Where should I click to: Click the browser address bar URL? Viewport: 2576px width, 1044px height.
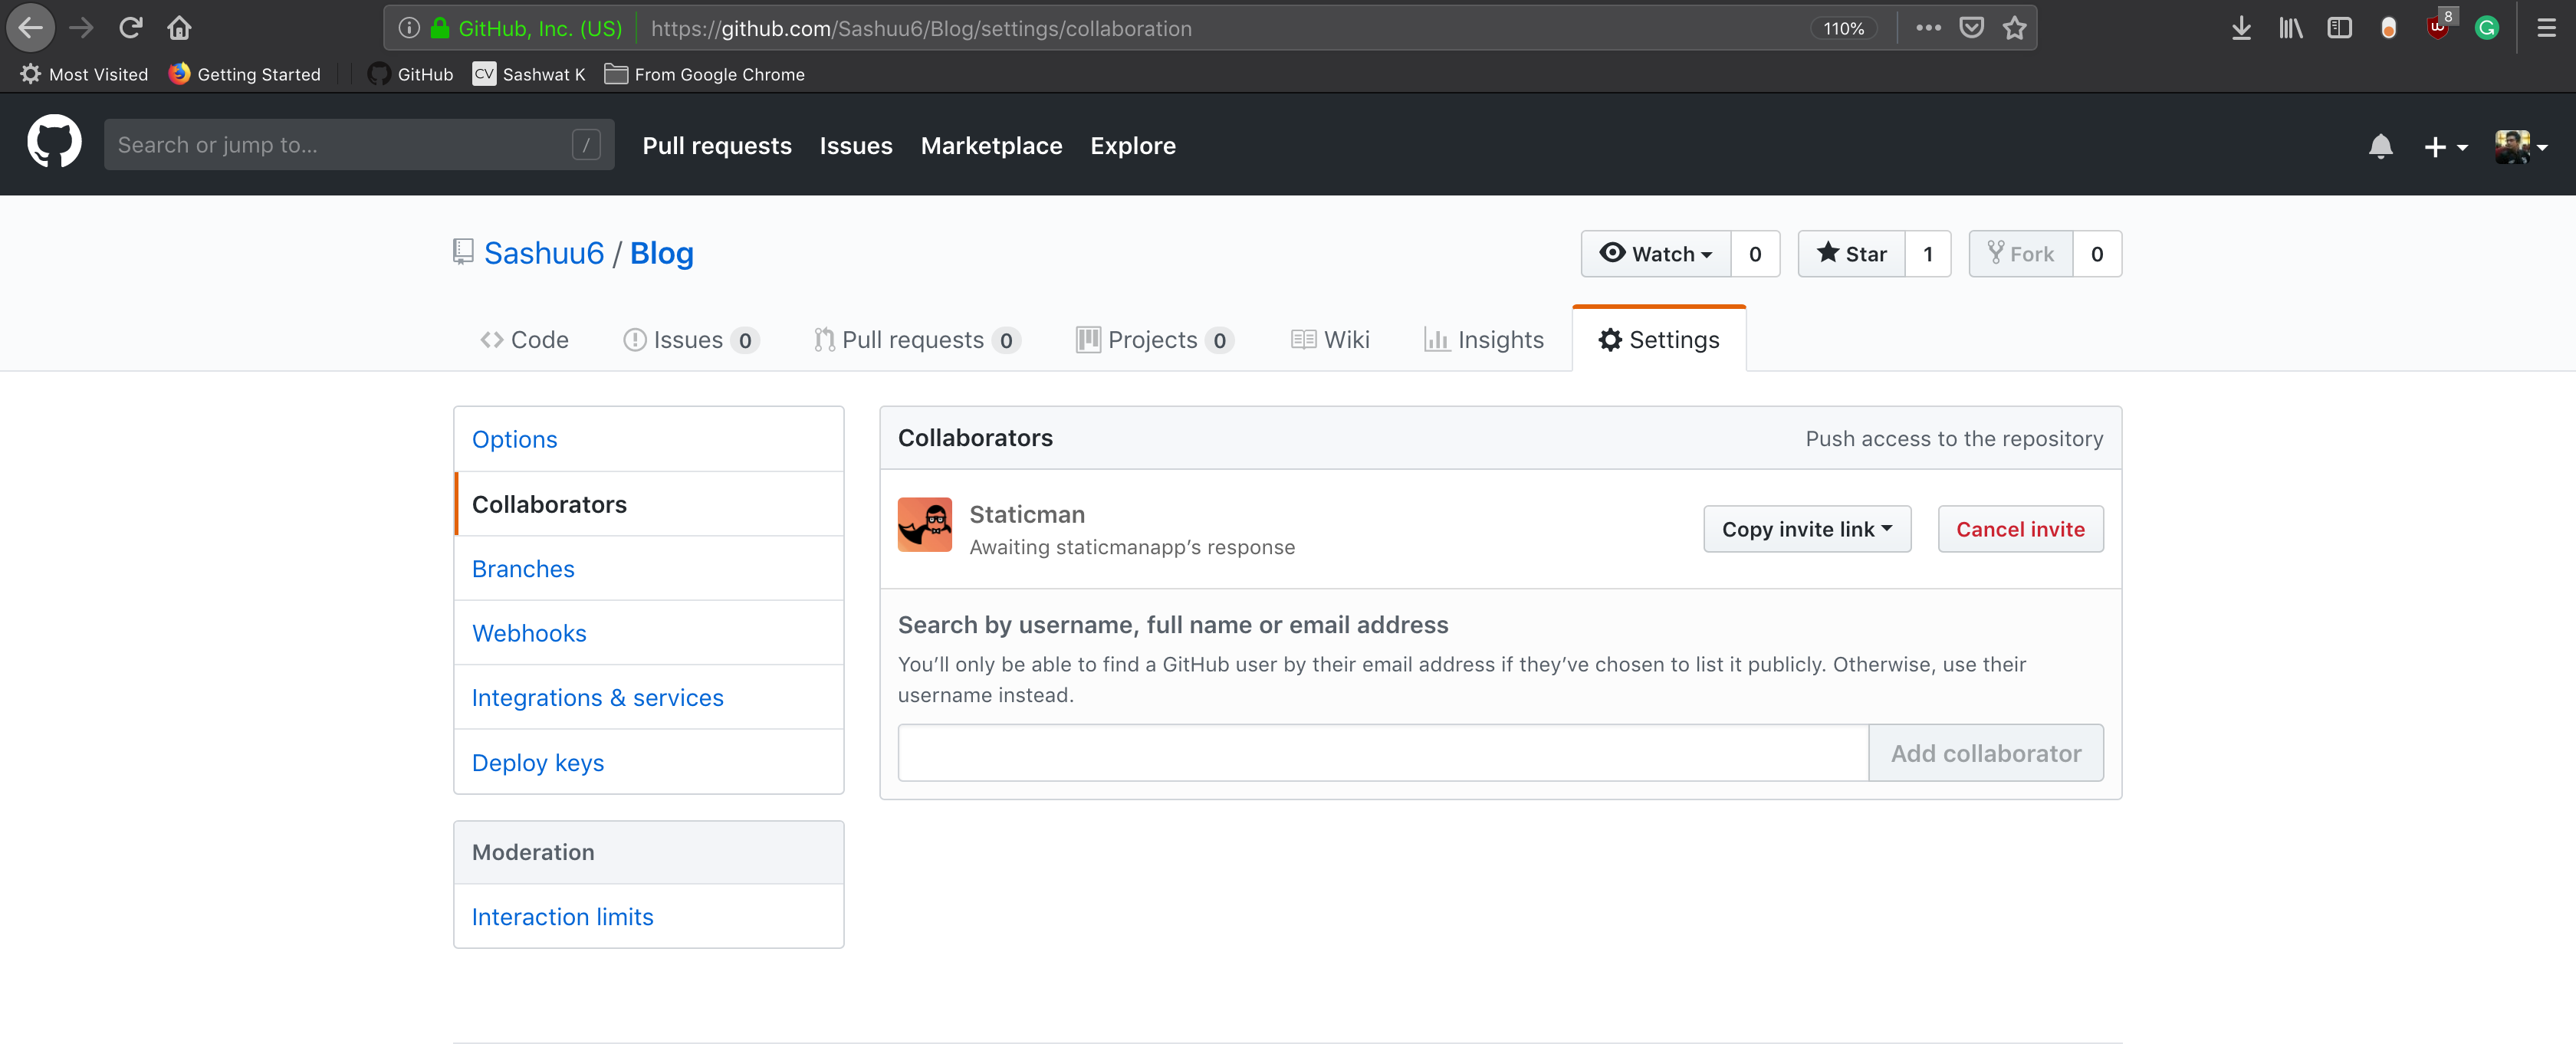921,28
